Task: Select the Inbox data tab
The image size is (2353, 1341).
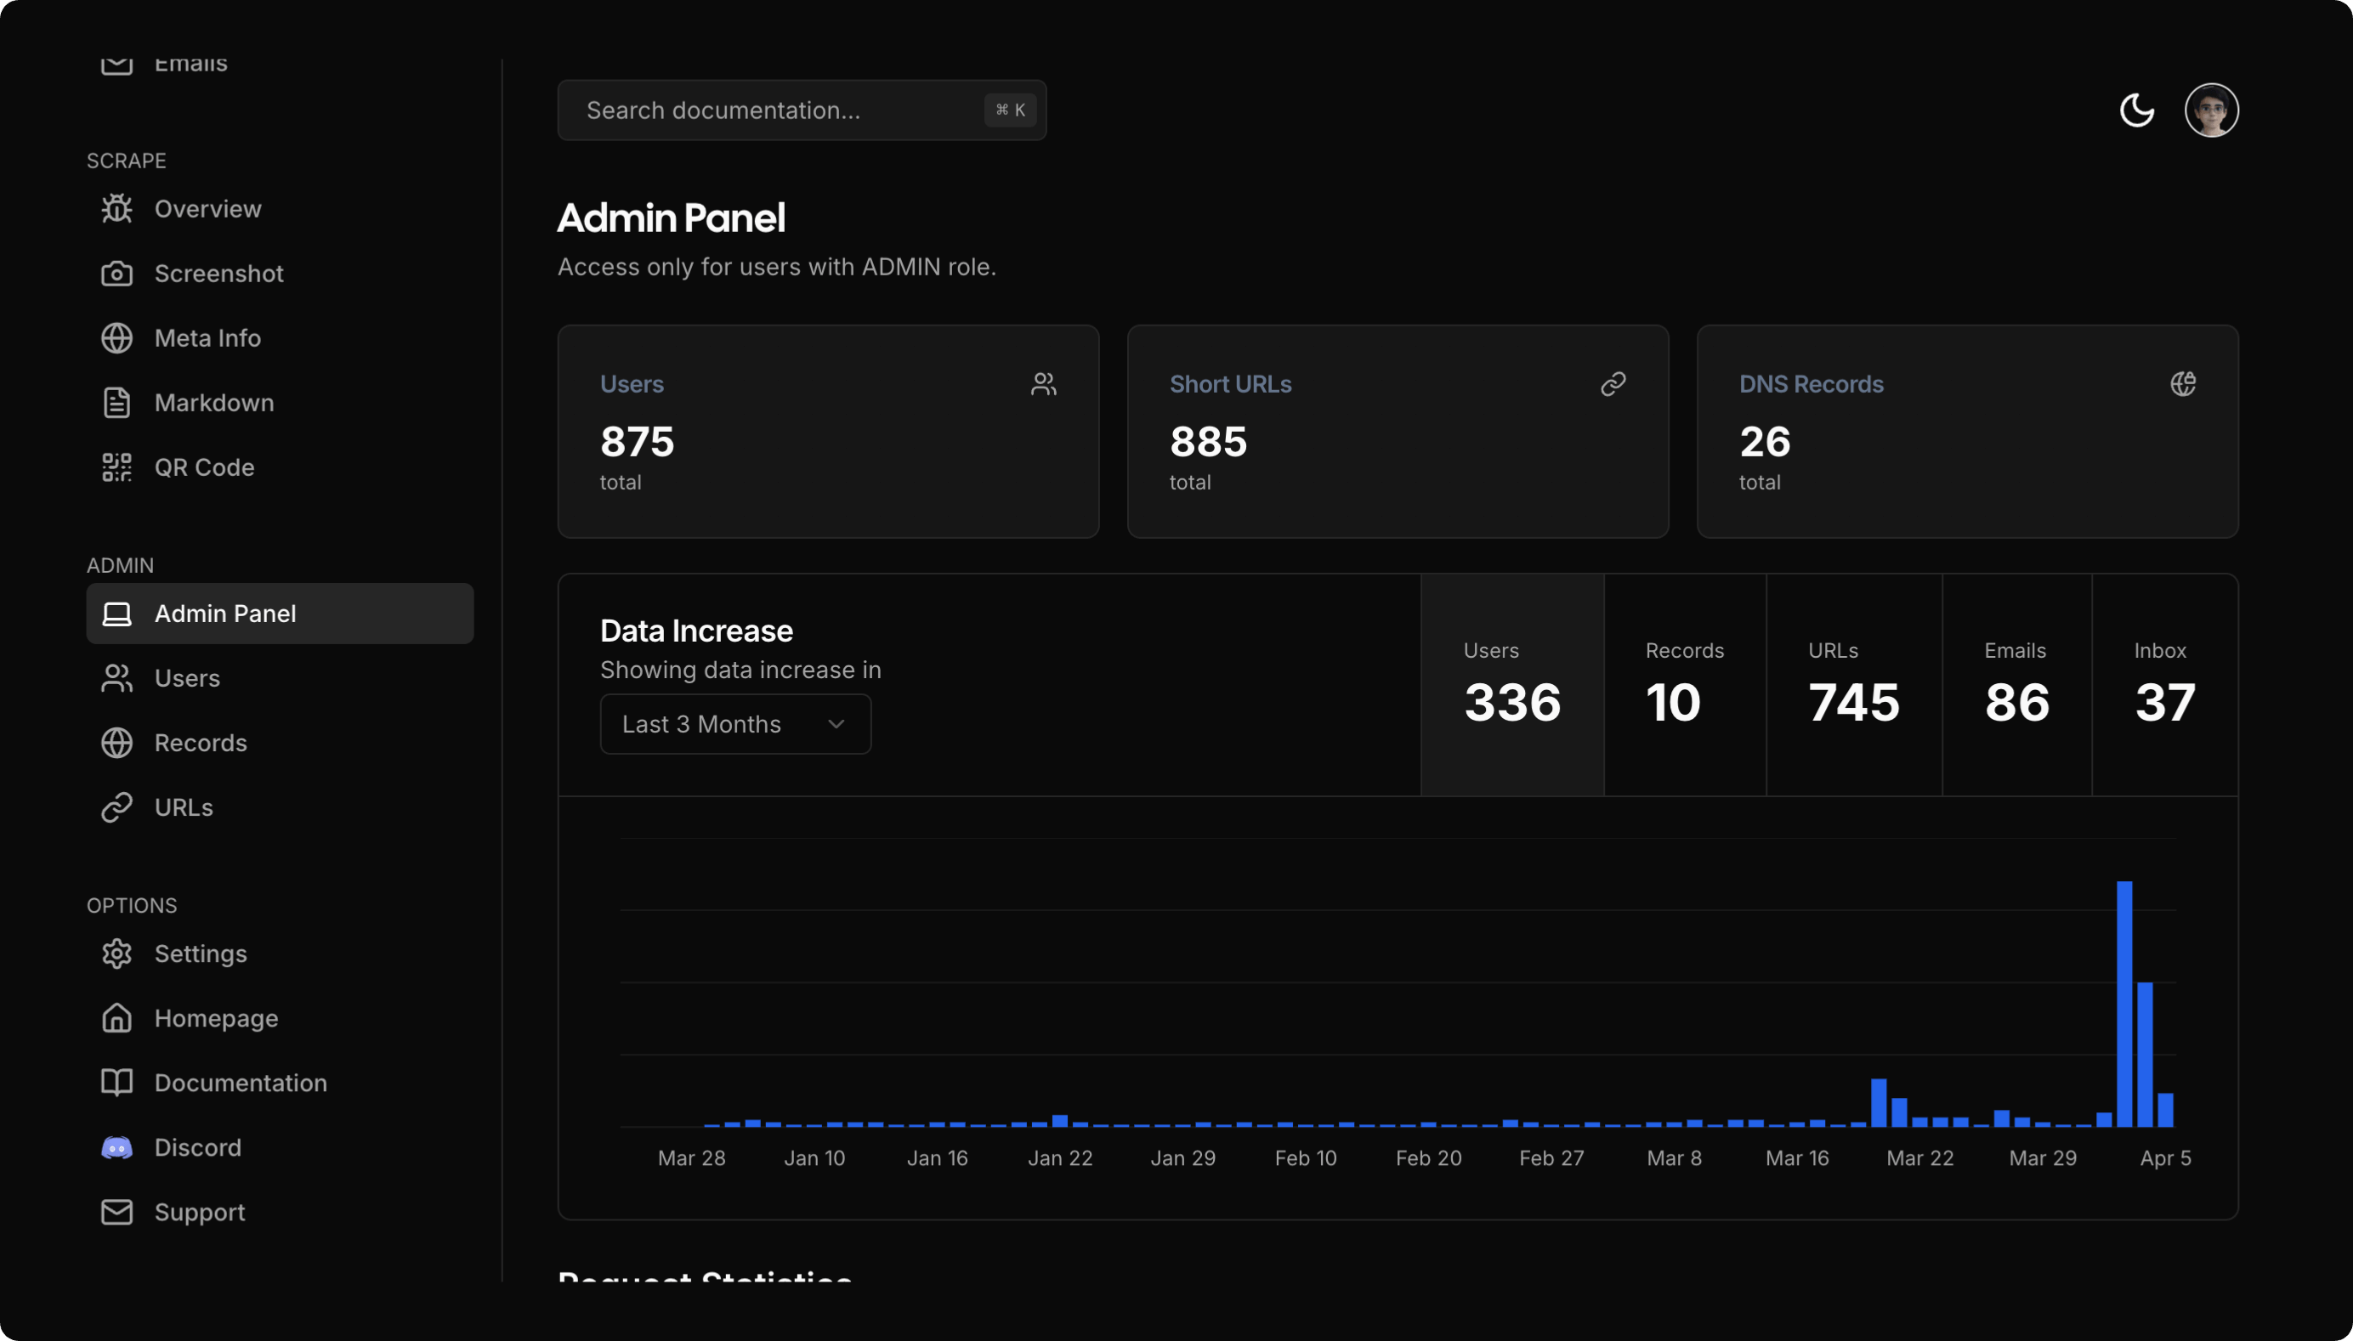Action: pyautogui.click(x=2164, y=685)
